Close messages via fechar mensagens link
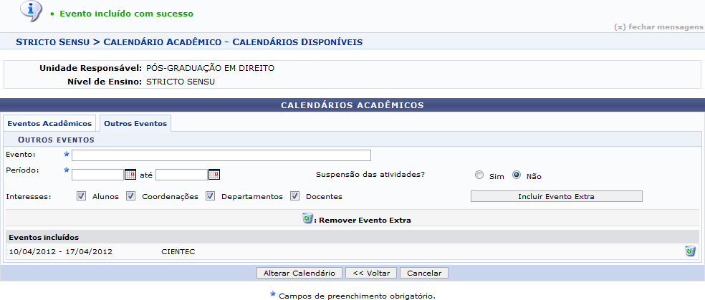 point(658,26)
